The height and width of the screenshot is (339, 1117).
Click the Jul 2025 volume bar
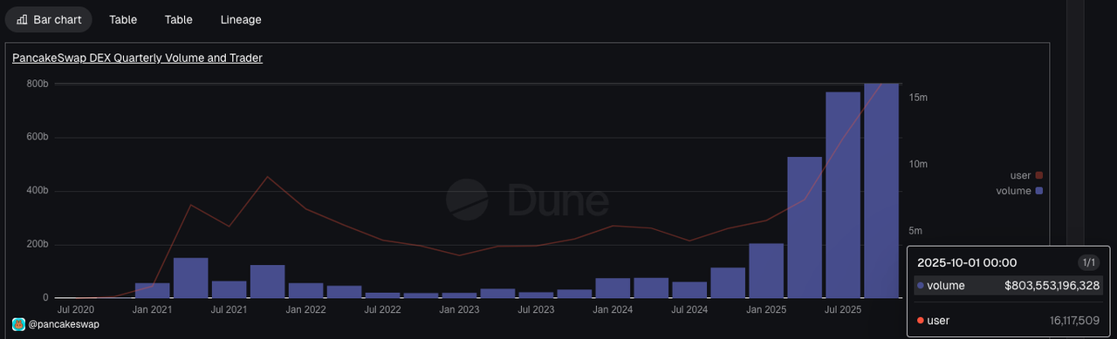pyautogui.click(x=843, y=195)
